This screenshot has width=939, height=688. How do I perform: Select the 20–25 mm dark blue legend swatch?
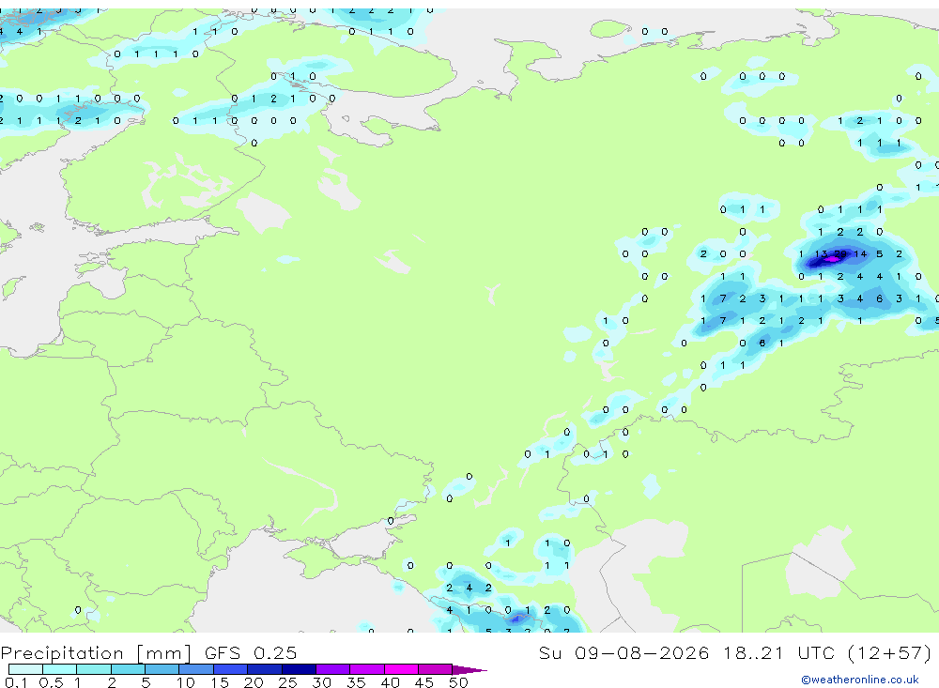[264, 669]
